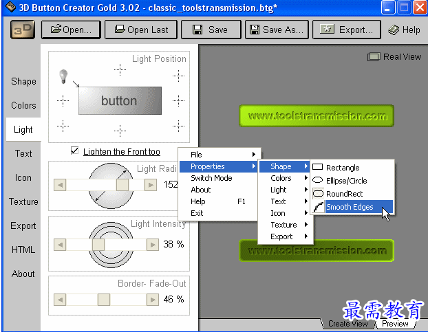The width and height of the screenshot is (428, 332).
Task: Save the current button file
Action: coord(211,30)
